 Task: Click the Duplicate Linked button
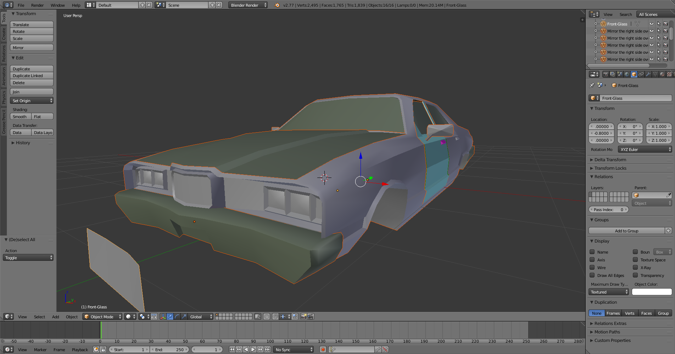pyautogui.click(x=32, y=76)
